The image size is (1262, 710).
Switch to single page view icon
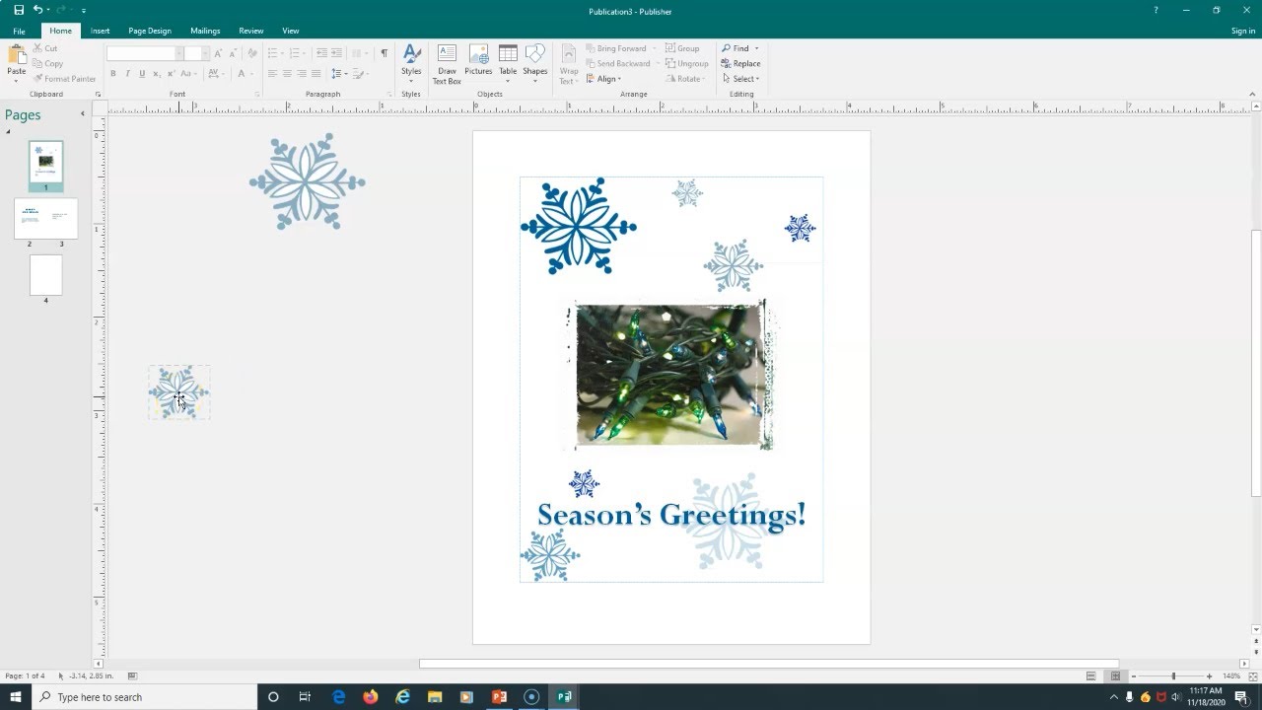coord(1090,676)
